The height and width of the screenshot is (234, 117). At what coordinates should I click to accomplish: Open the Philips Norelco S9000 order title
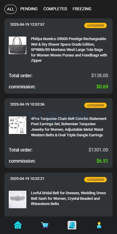pos(69,50)
